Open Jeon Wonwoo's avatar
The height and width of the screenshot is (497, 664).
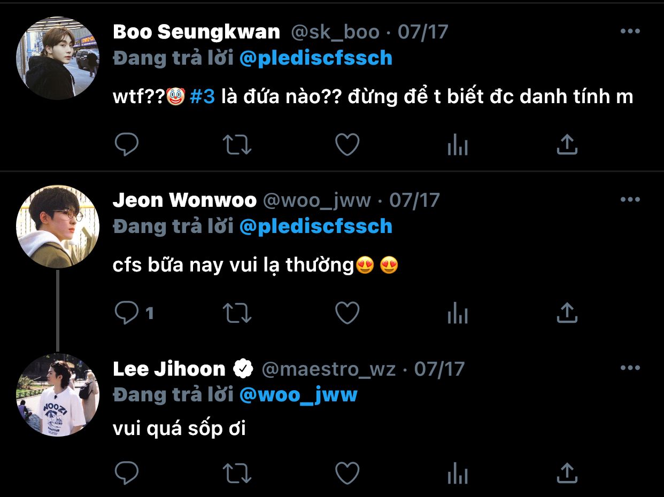point(58,227)
